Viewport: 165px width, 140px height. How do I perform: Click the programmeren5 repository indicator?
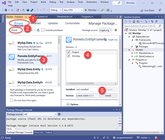(123, 138)
